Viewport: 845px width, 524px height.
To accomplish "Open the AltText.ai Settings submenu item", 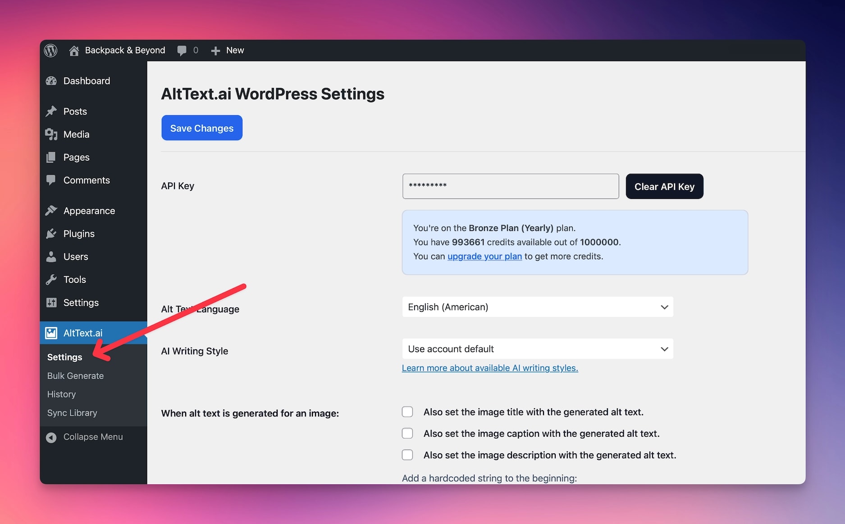I will [65, 357].
